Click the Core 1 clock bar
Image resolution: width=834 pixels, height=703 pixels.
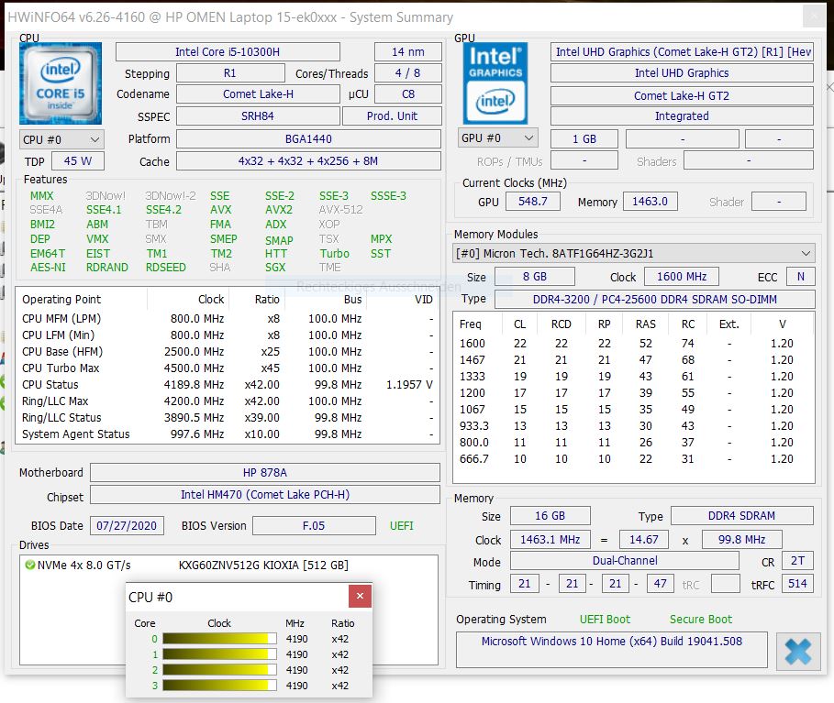tap(219, 654)
